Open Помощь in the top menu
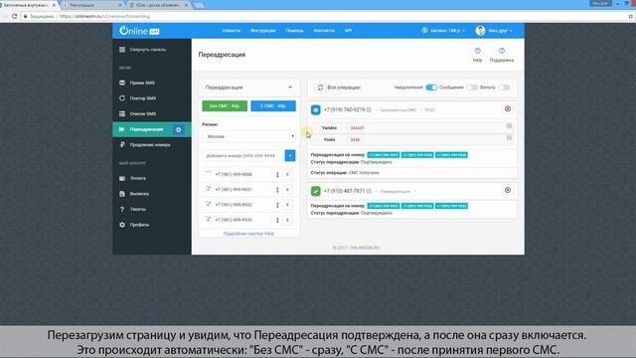Screen dimensions: 636x358 point(294,31)
